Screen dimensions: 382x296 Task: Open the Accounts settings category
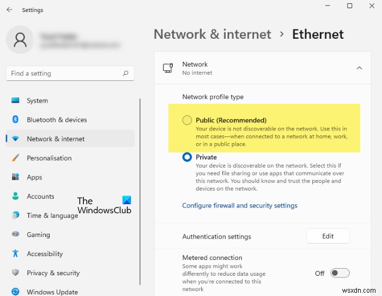(40, 196)
